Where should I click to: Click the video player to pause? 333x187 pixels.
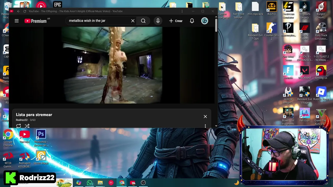point(112,65)
